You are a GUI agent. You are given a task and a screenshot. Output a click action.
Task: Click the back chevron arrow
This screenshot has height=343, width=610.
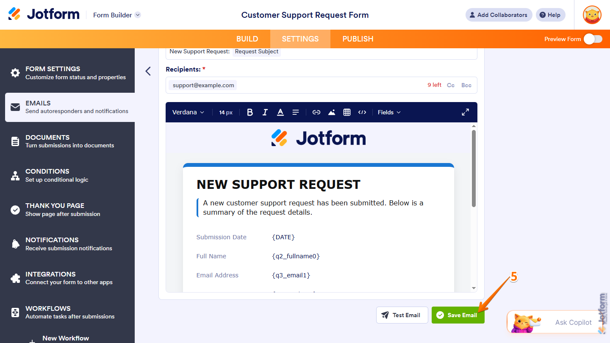pos(148,71)
